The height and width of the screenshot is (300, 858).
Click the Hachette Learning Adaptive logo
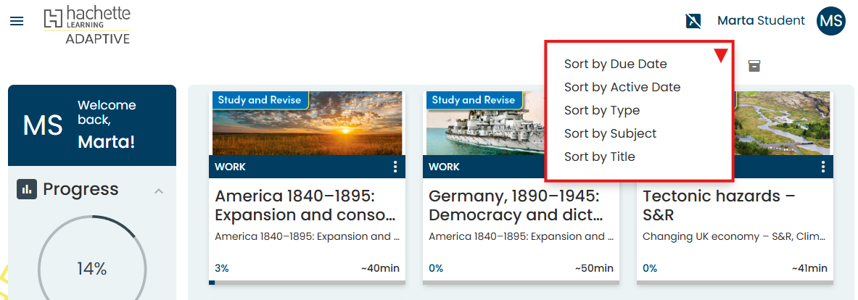87,25
